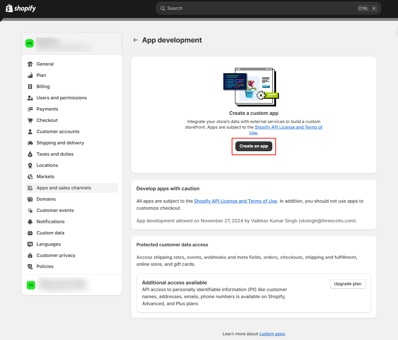Image resolution: width=398 pixels, height=340 pixels.
Task: Click the Checkout cart icon
Action: pyautogui.click(x=30, y=120)
